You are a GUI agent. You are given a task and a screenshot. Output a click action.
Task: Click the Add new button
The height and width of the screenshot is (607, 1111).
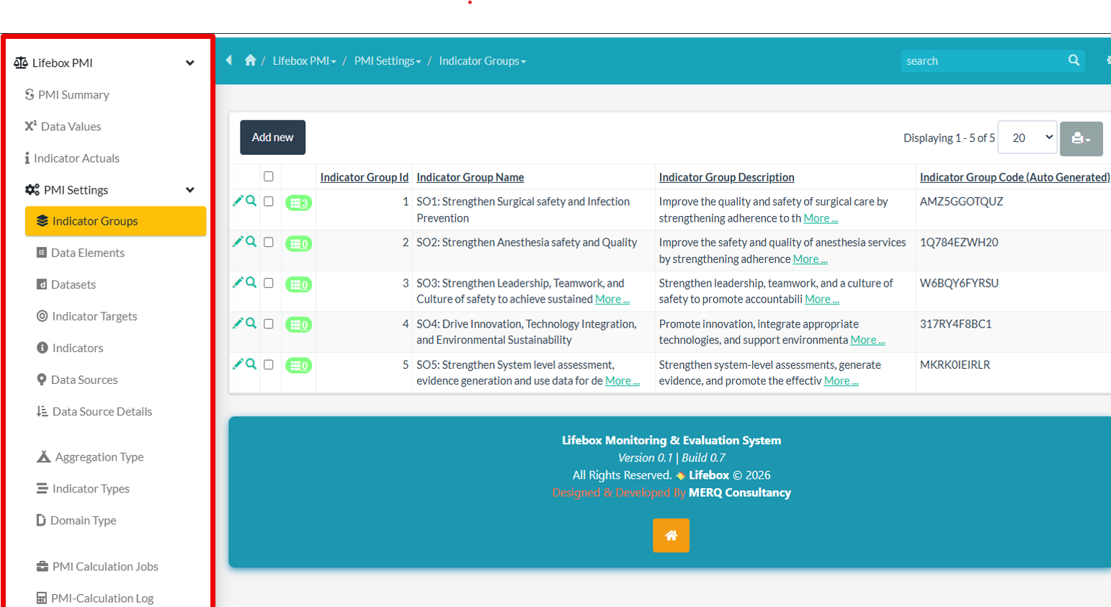pos(272,138)
